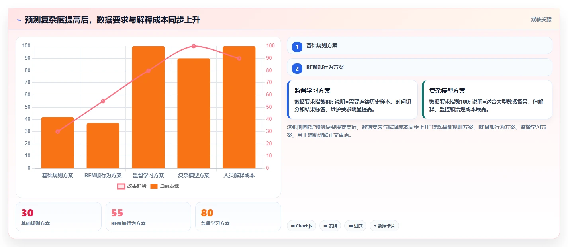Screen dimensions: 568x247
Task: Click the Chart.js tag
Action: 302,226
